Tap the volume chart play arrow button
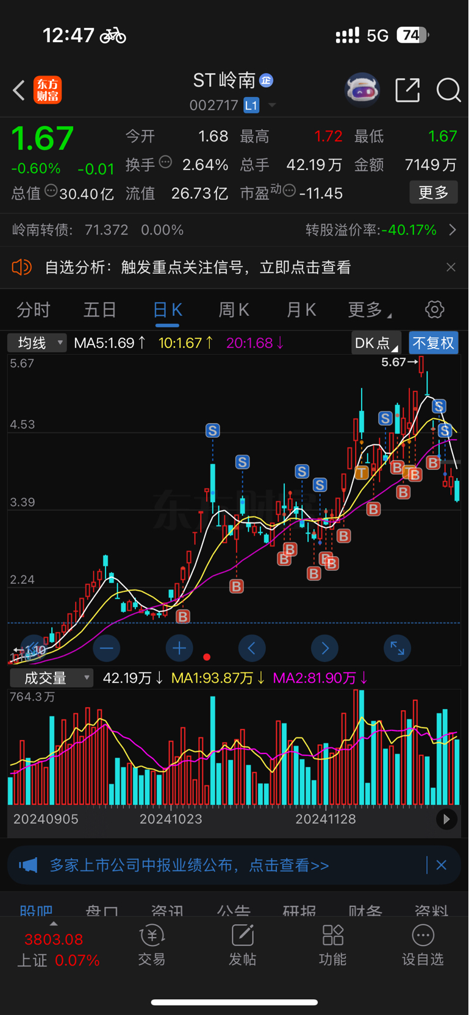Viewport: 469px width, 1015px height. (446, 819)
